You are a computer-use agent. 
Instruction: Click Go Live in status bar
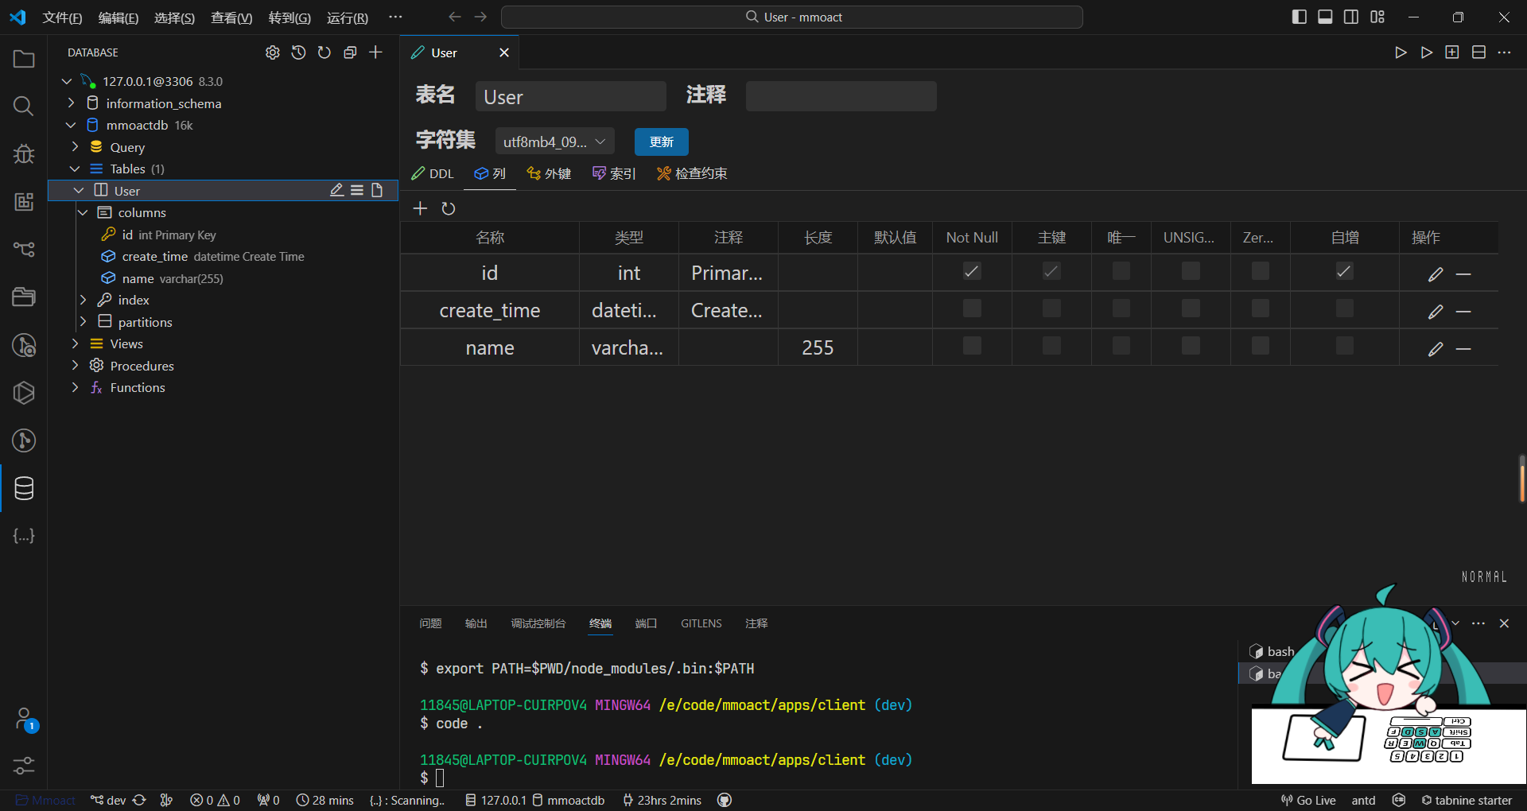tap(1308, 800)
